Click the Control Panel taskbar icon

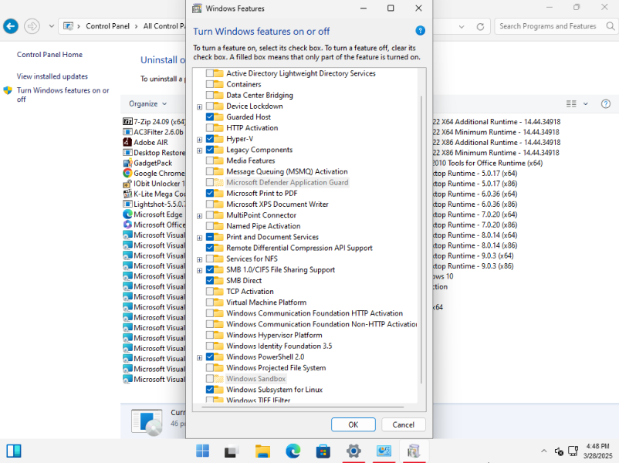tap(384, 451)
